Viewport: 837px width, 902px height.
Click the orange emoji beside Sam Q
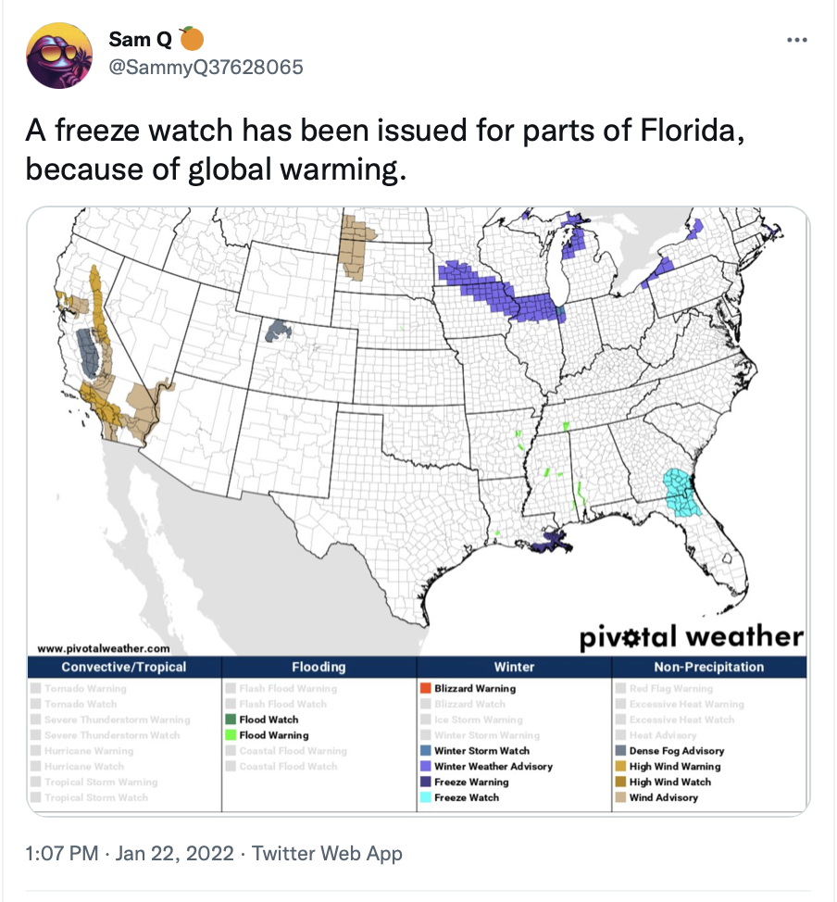point(192,39)
